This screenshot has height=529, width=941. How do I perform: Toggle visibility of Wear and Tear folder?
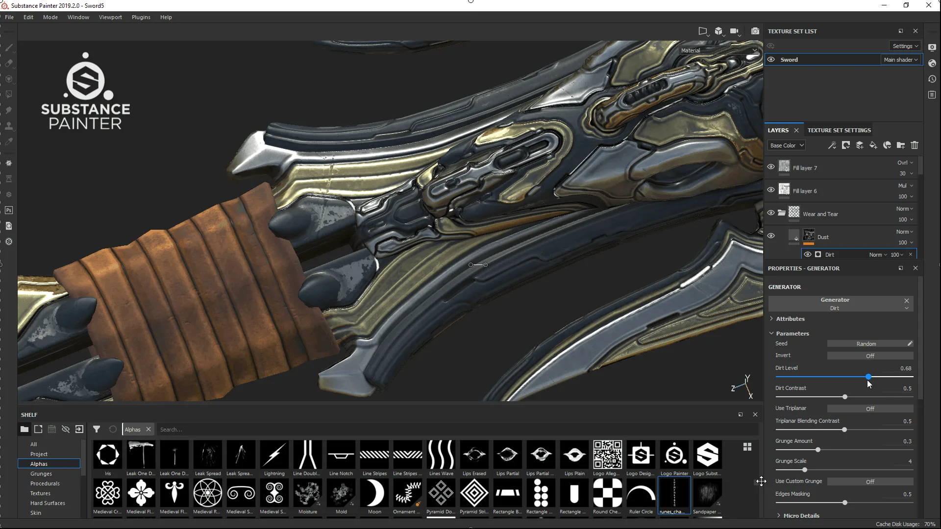tap(771, 213)
